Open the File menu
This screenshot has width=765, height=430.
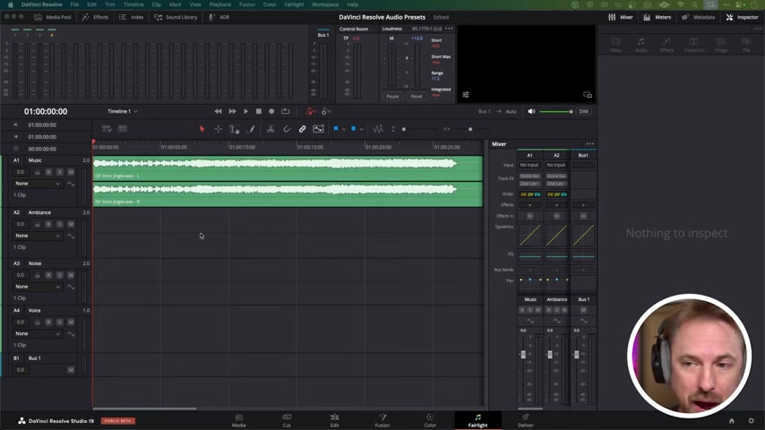point(74,4)
